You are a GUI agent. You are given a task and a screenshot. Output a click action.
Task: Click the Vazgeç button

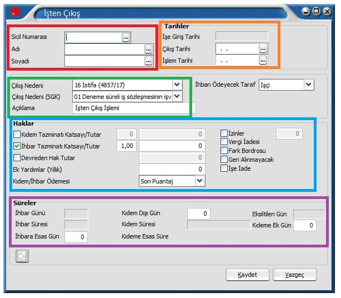(295, 275)
